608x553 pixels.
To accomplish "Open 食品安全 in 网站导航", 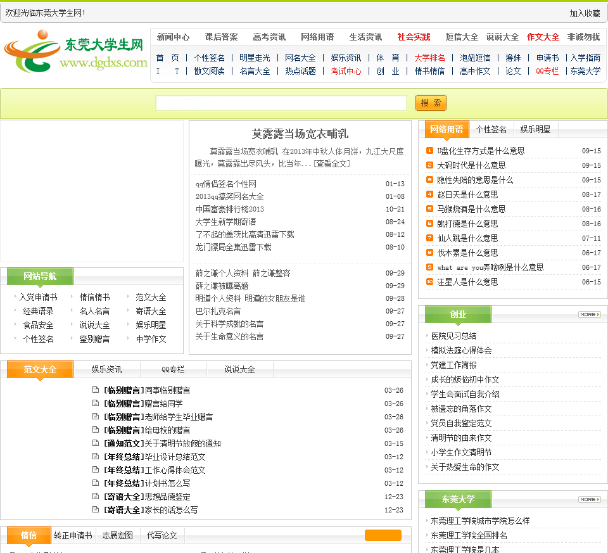I will coord(38,325).
